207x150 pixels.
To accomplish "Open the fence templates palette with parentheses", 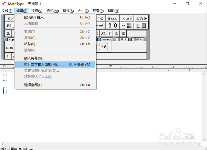I will [10, 25].
